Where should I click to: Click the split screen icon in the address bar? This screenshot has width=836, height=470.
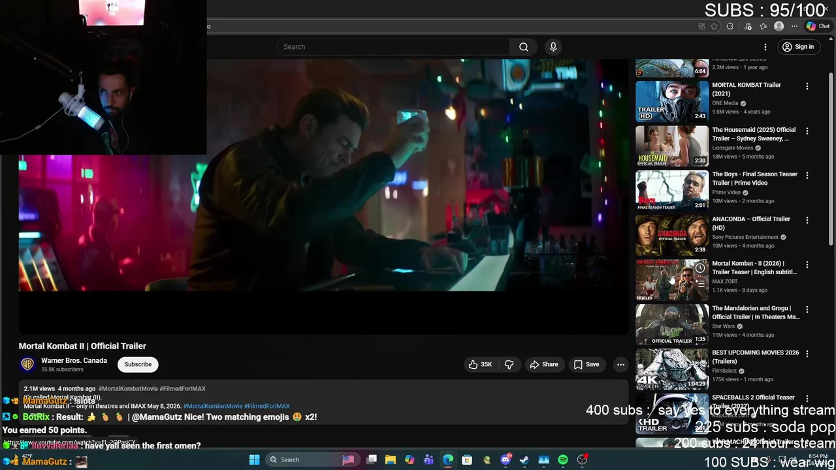[701, 27]
